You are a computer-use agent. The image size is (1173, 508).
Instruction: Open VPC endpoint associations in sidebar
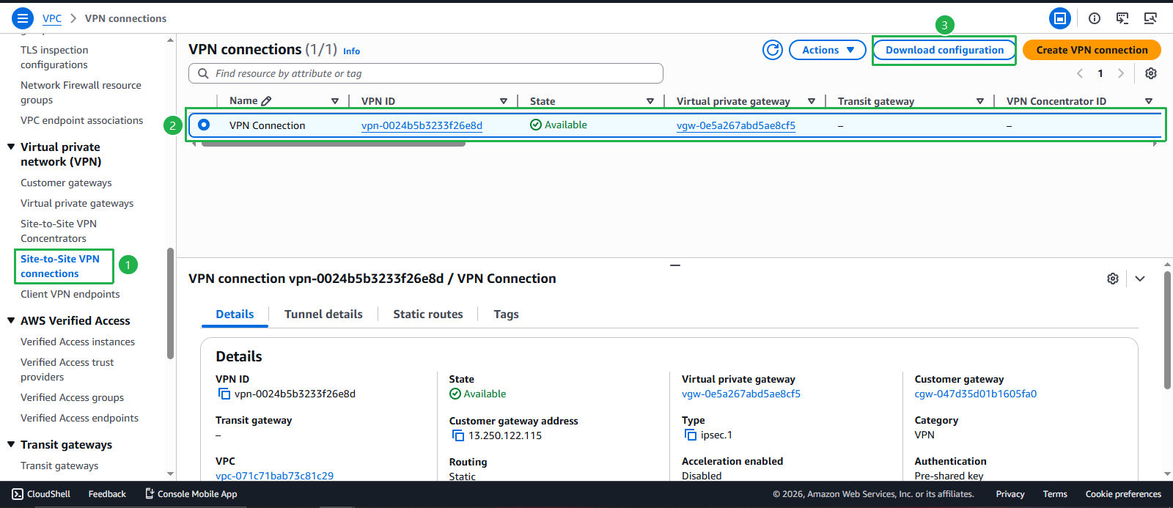point(82,120)
